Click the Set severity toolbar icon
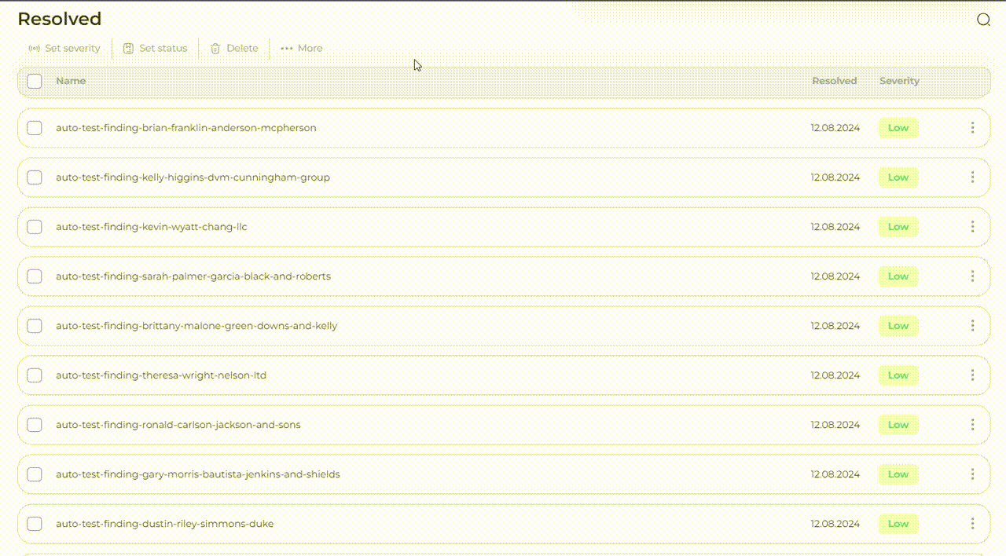The height and width of the screenshot is (556, 1006). tap(35, 49)
